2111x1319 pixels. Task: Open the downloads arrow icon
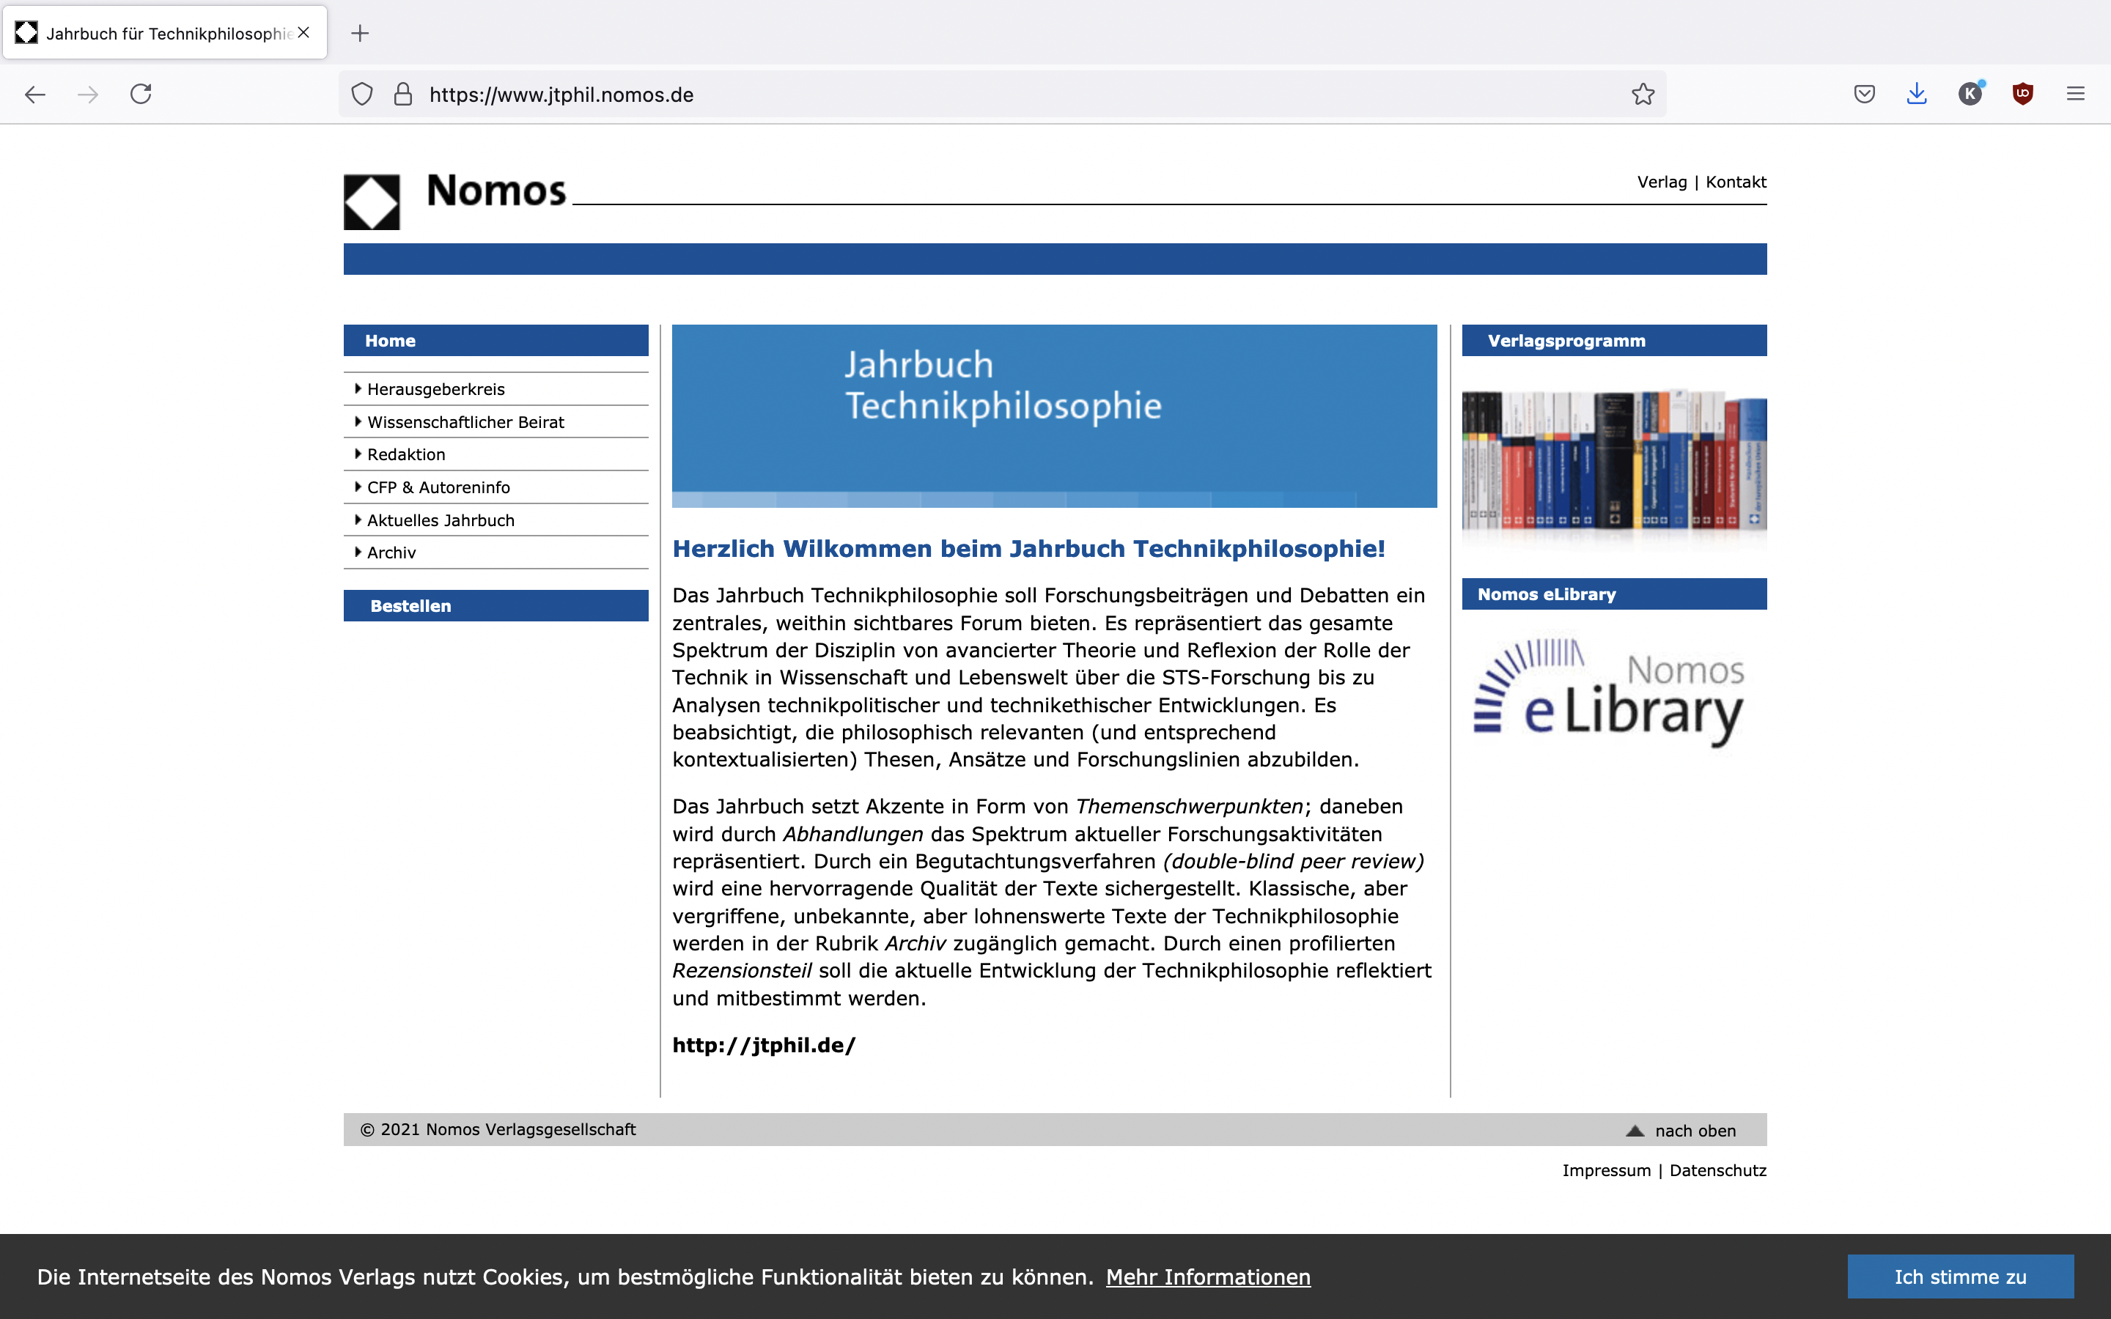click(1917, 95)
